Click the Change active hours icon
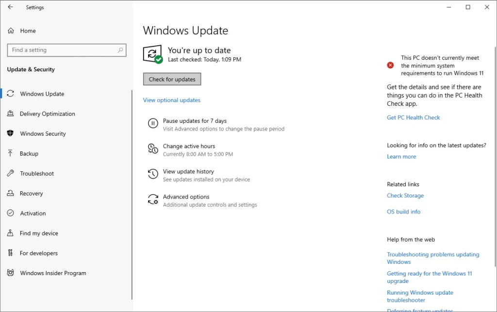 (153, 149)
